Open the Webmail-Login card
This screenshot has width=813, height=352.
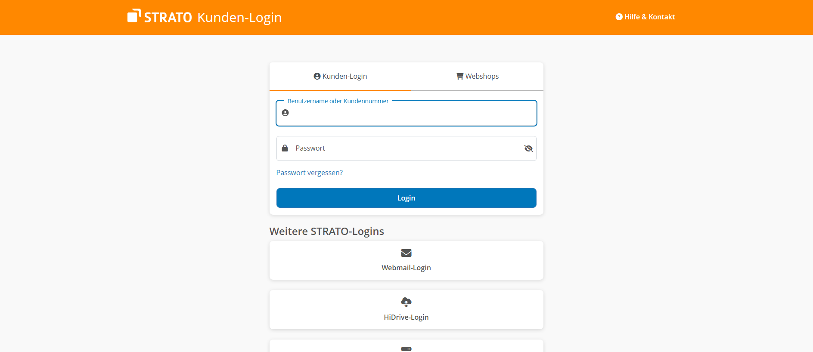[406, 260]
